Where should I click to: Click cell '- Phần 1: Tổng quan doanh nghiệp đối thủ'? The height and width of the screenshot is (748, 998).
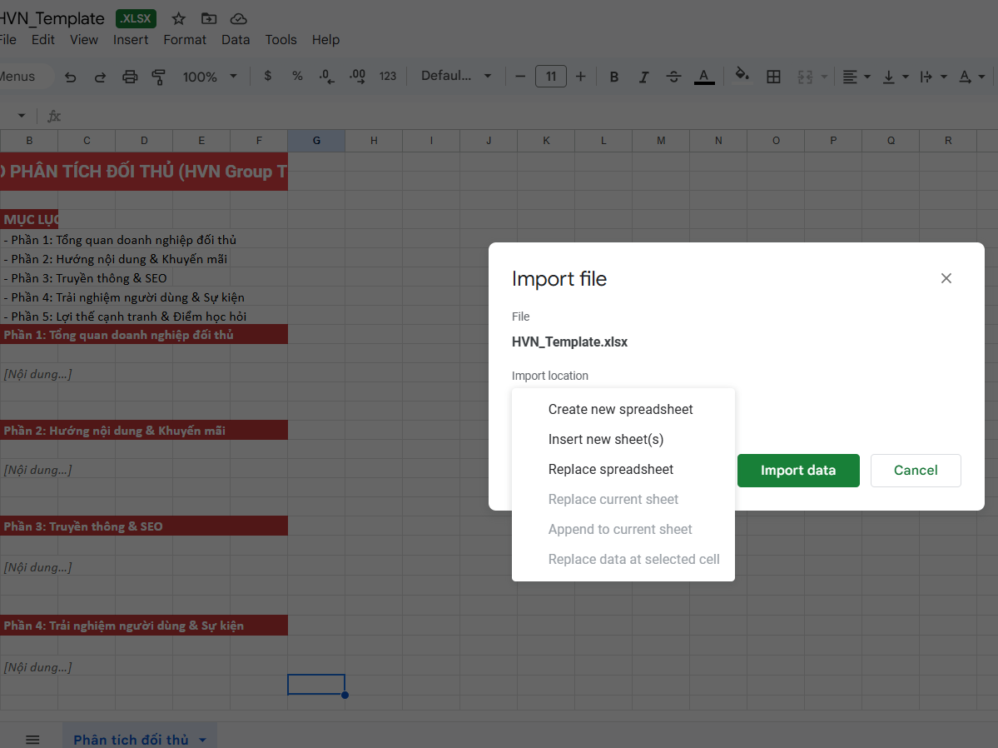tap(120, 240)
